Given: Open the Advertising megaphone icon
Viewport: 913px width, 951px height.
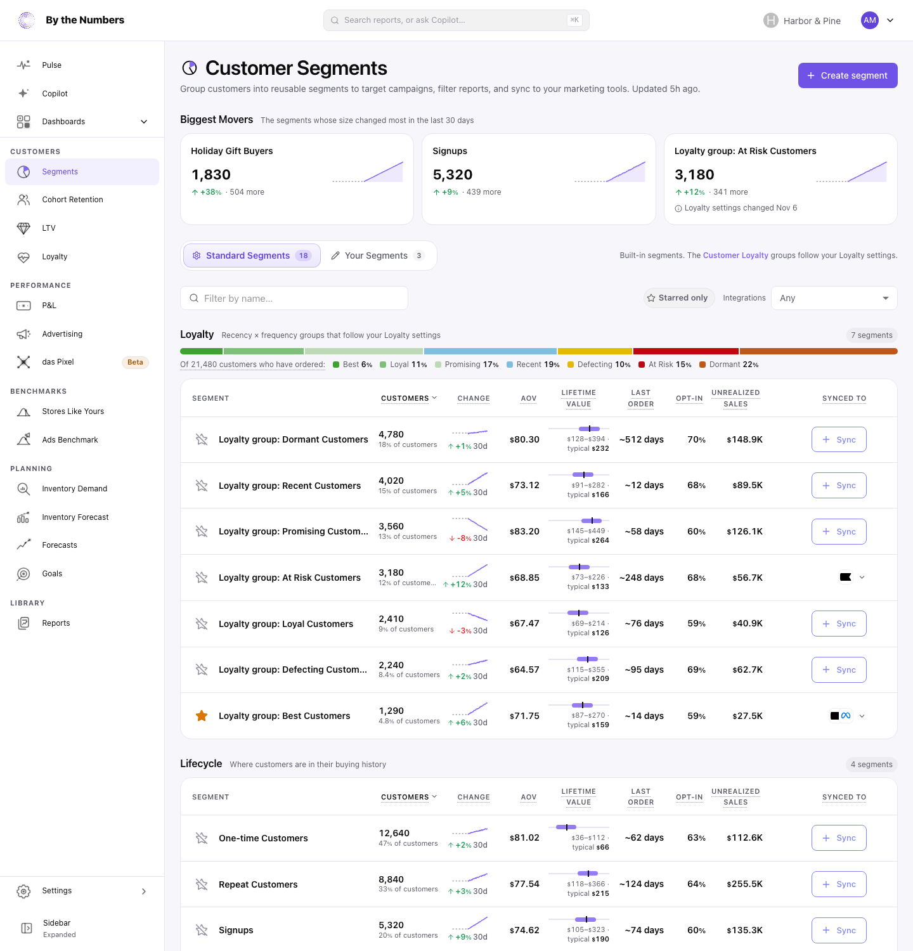Looking at the screenshot, I should click(x=23, y=334).
